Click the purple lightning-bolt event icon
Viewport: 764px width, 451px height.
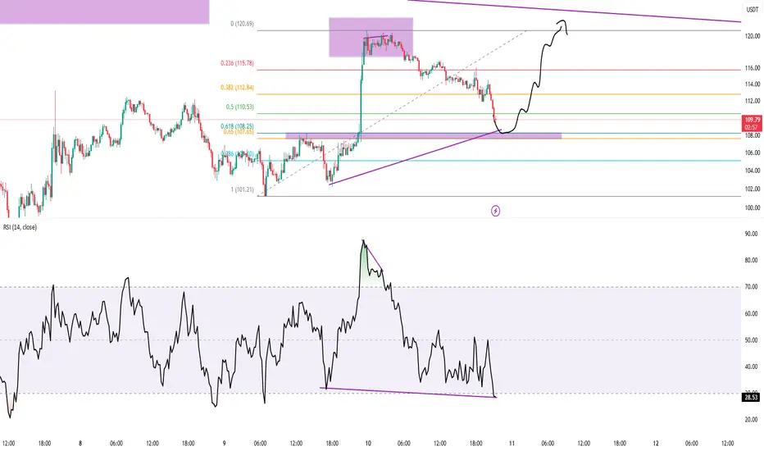tap(495, 211)
